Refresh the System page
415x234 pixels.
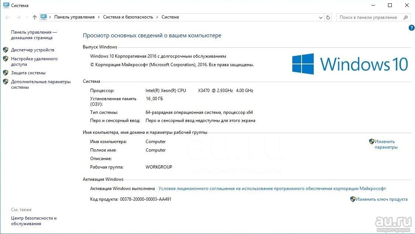pyautogui.click(x=328, y=17)
